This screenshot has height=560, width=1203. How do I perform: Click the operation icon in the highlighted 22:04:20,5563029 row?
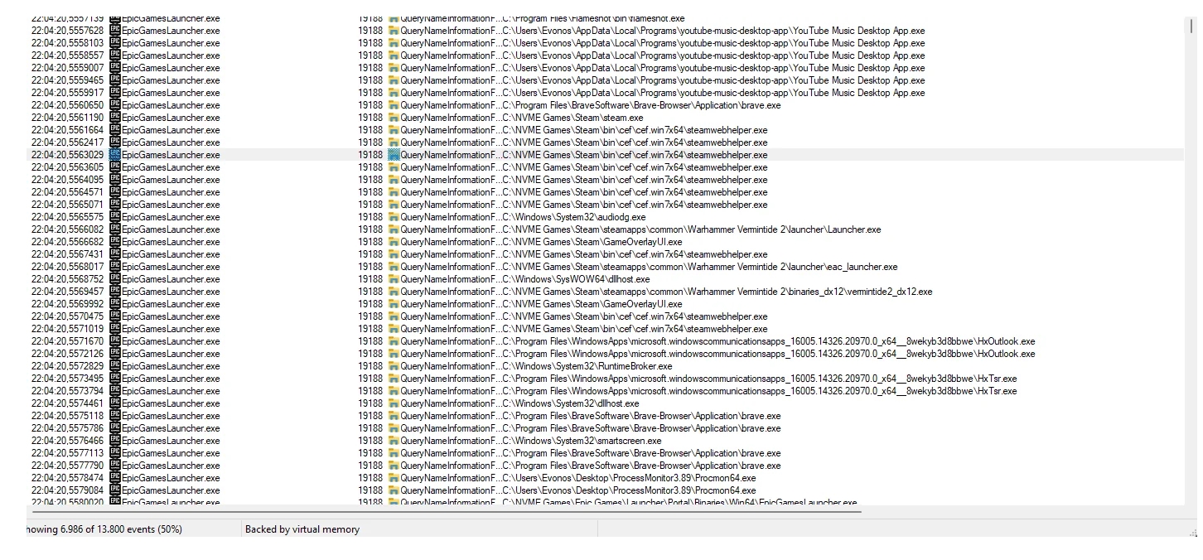click(394, 155)
